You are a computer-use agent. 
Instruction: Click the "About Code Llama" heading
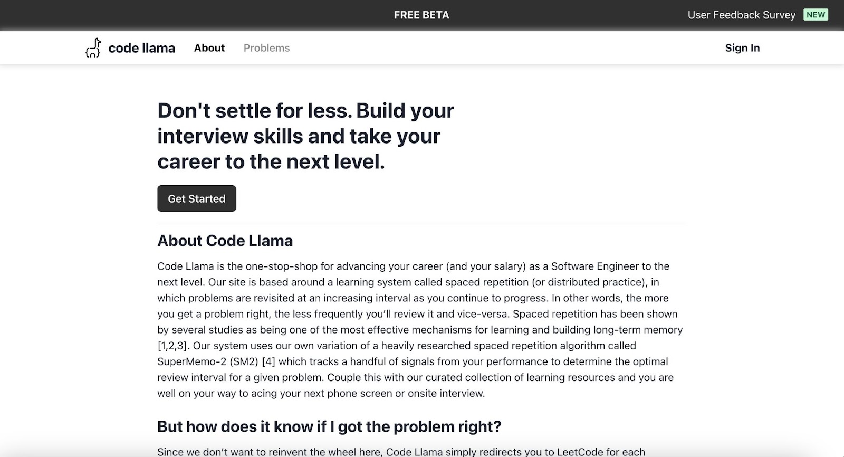225,241
